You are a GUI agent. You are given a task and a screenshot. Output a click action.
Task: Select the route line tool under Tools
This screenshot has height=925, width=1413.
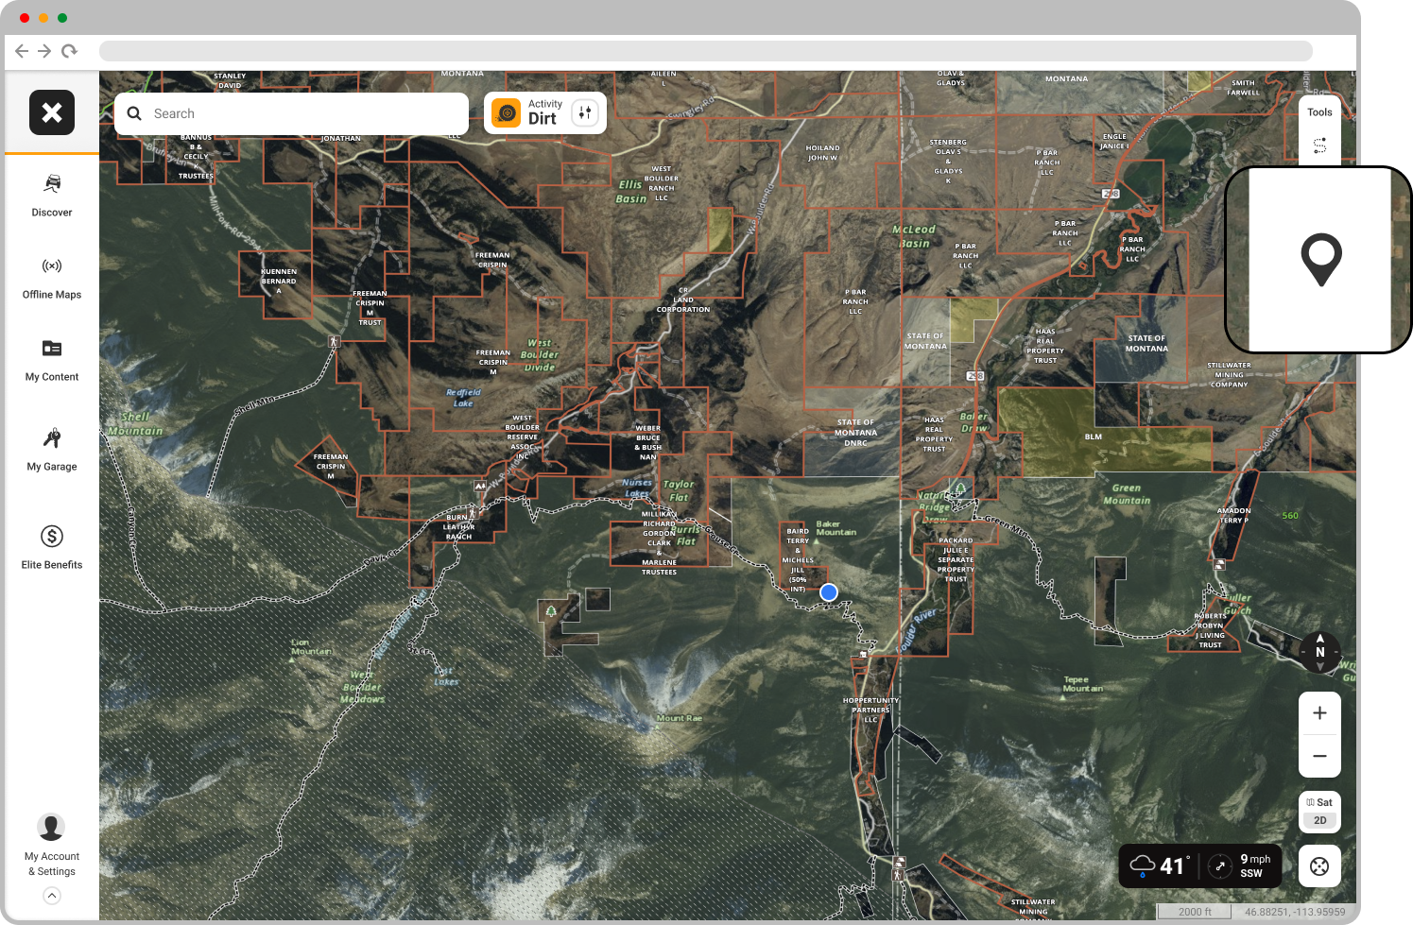(x=1319, y=146)
